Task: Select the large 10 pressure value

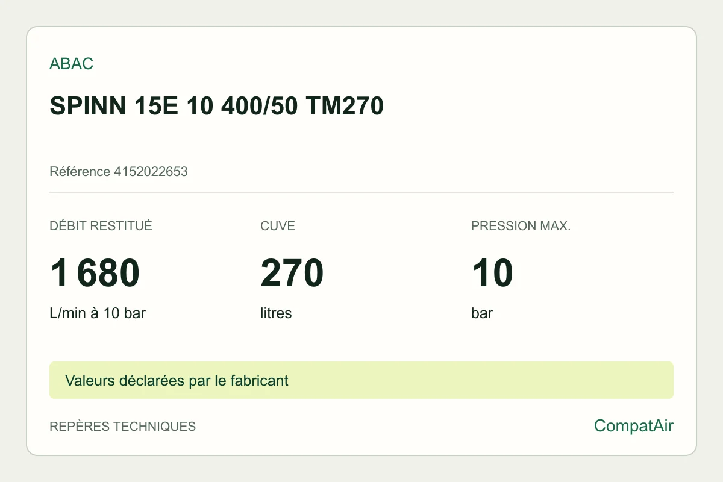Action: (492, 273)
